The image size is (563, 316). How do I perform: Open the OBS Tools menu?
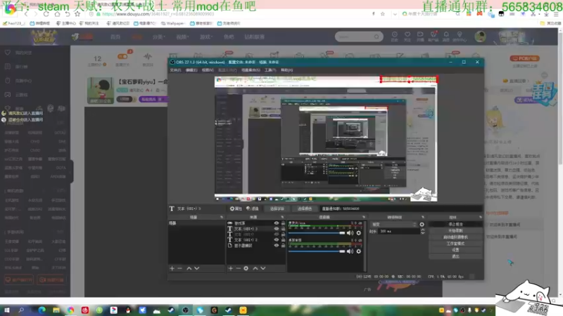coord(270,70)
